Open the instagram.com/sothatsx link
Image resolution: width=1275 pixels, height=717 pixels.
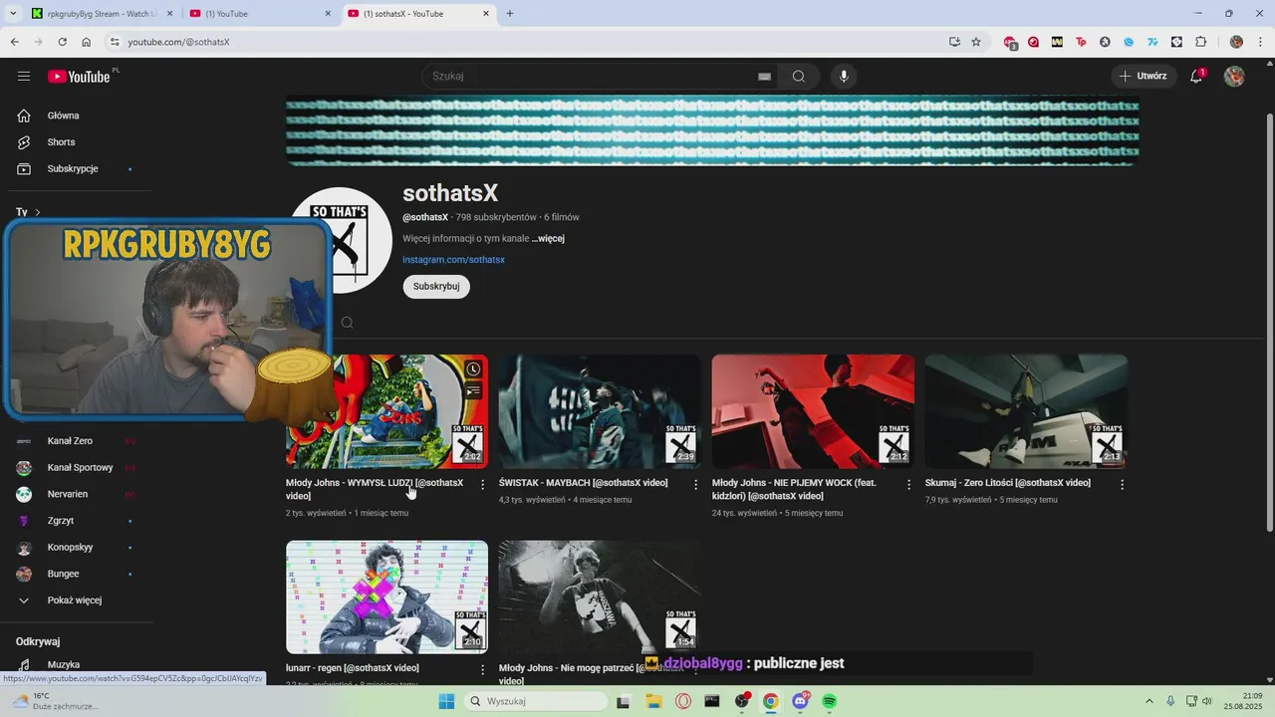pos(453,260)
